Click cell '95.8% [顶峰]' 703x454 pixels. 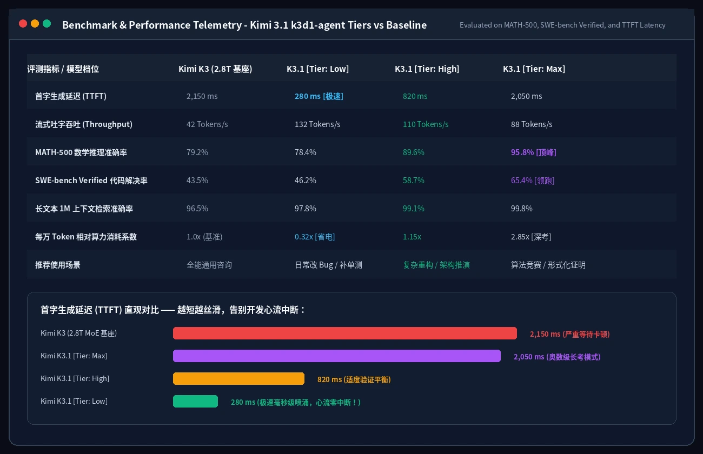click(534, 152)
